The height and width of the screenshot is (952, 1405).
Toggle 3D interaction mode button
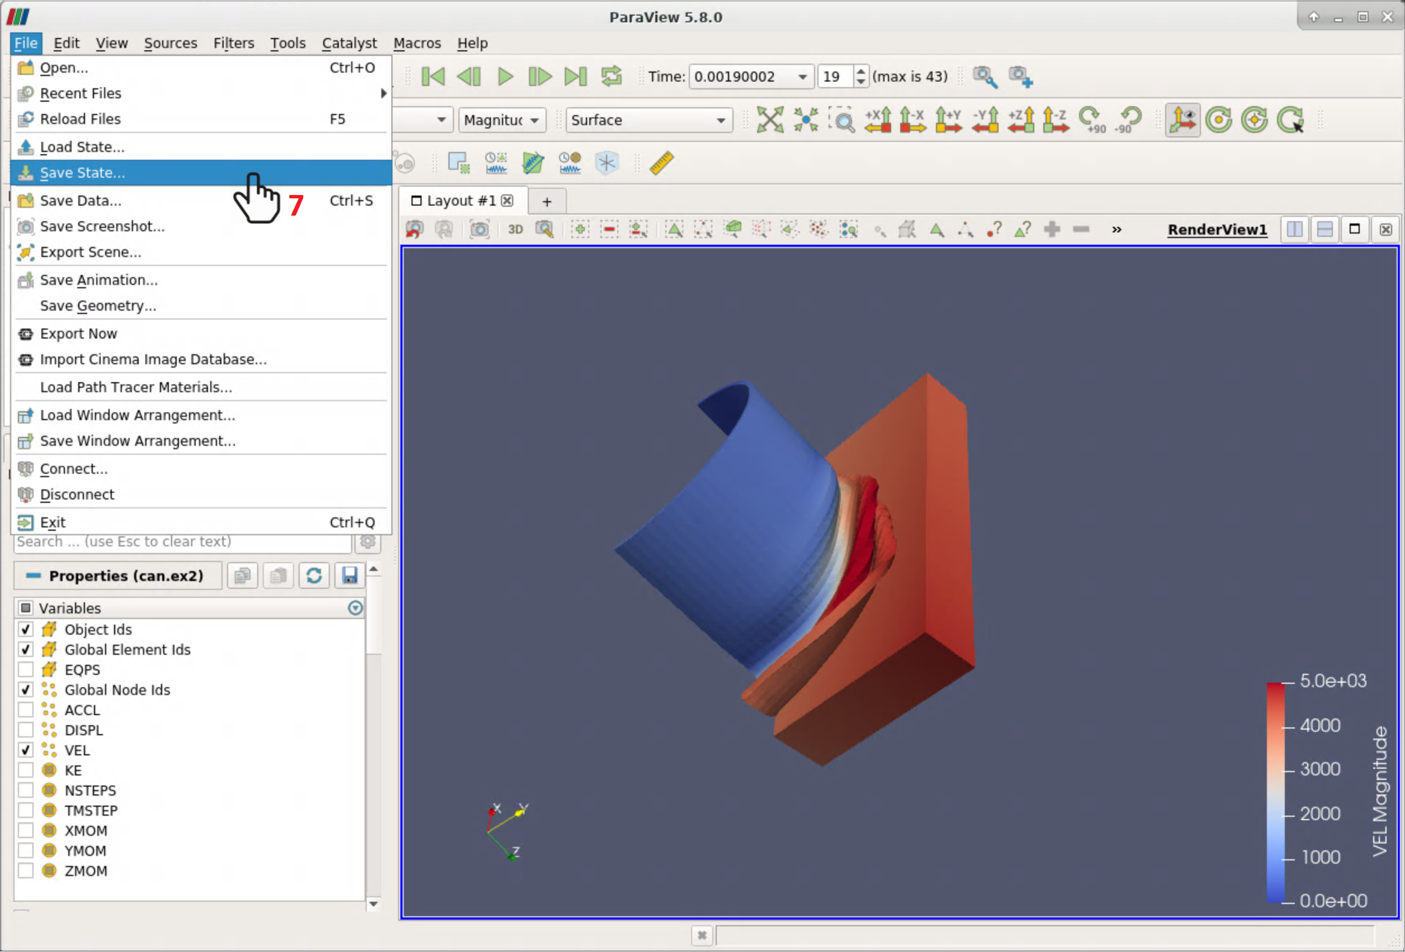515,230
